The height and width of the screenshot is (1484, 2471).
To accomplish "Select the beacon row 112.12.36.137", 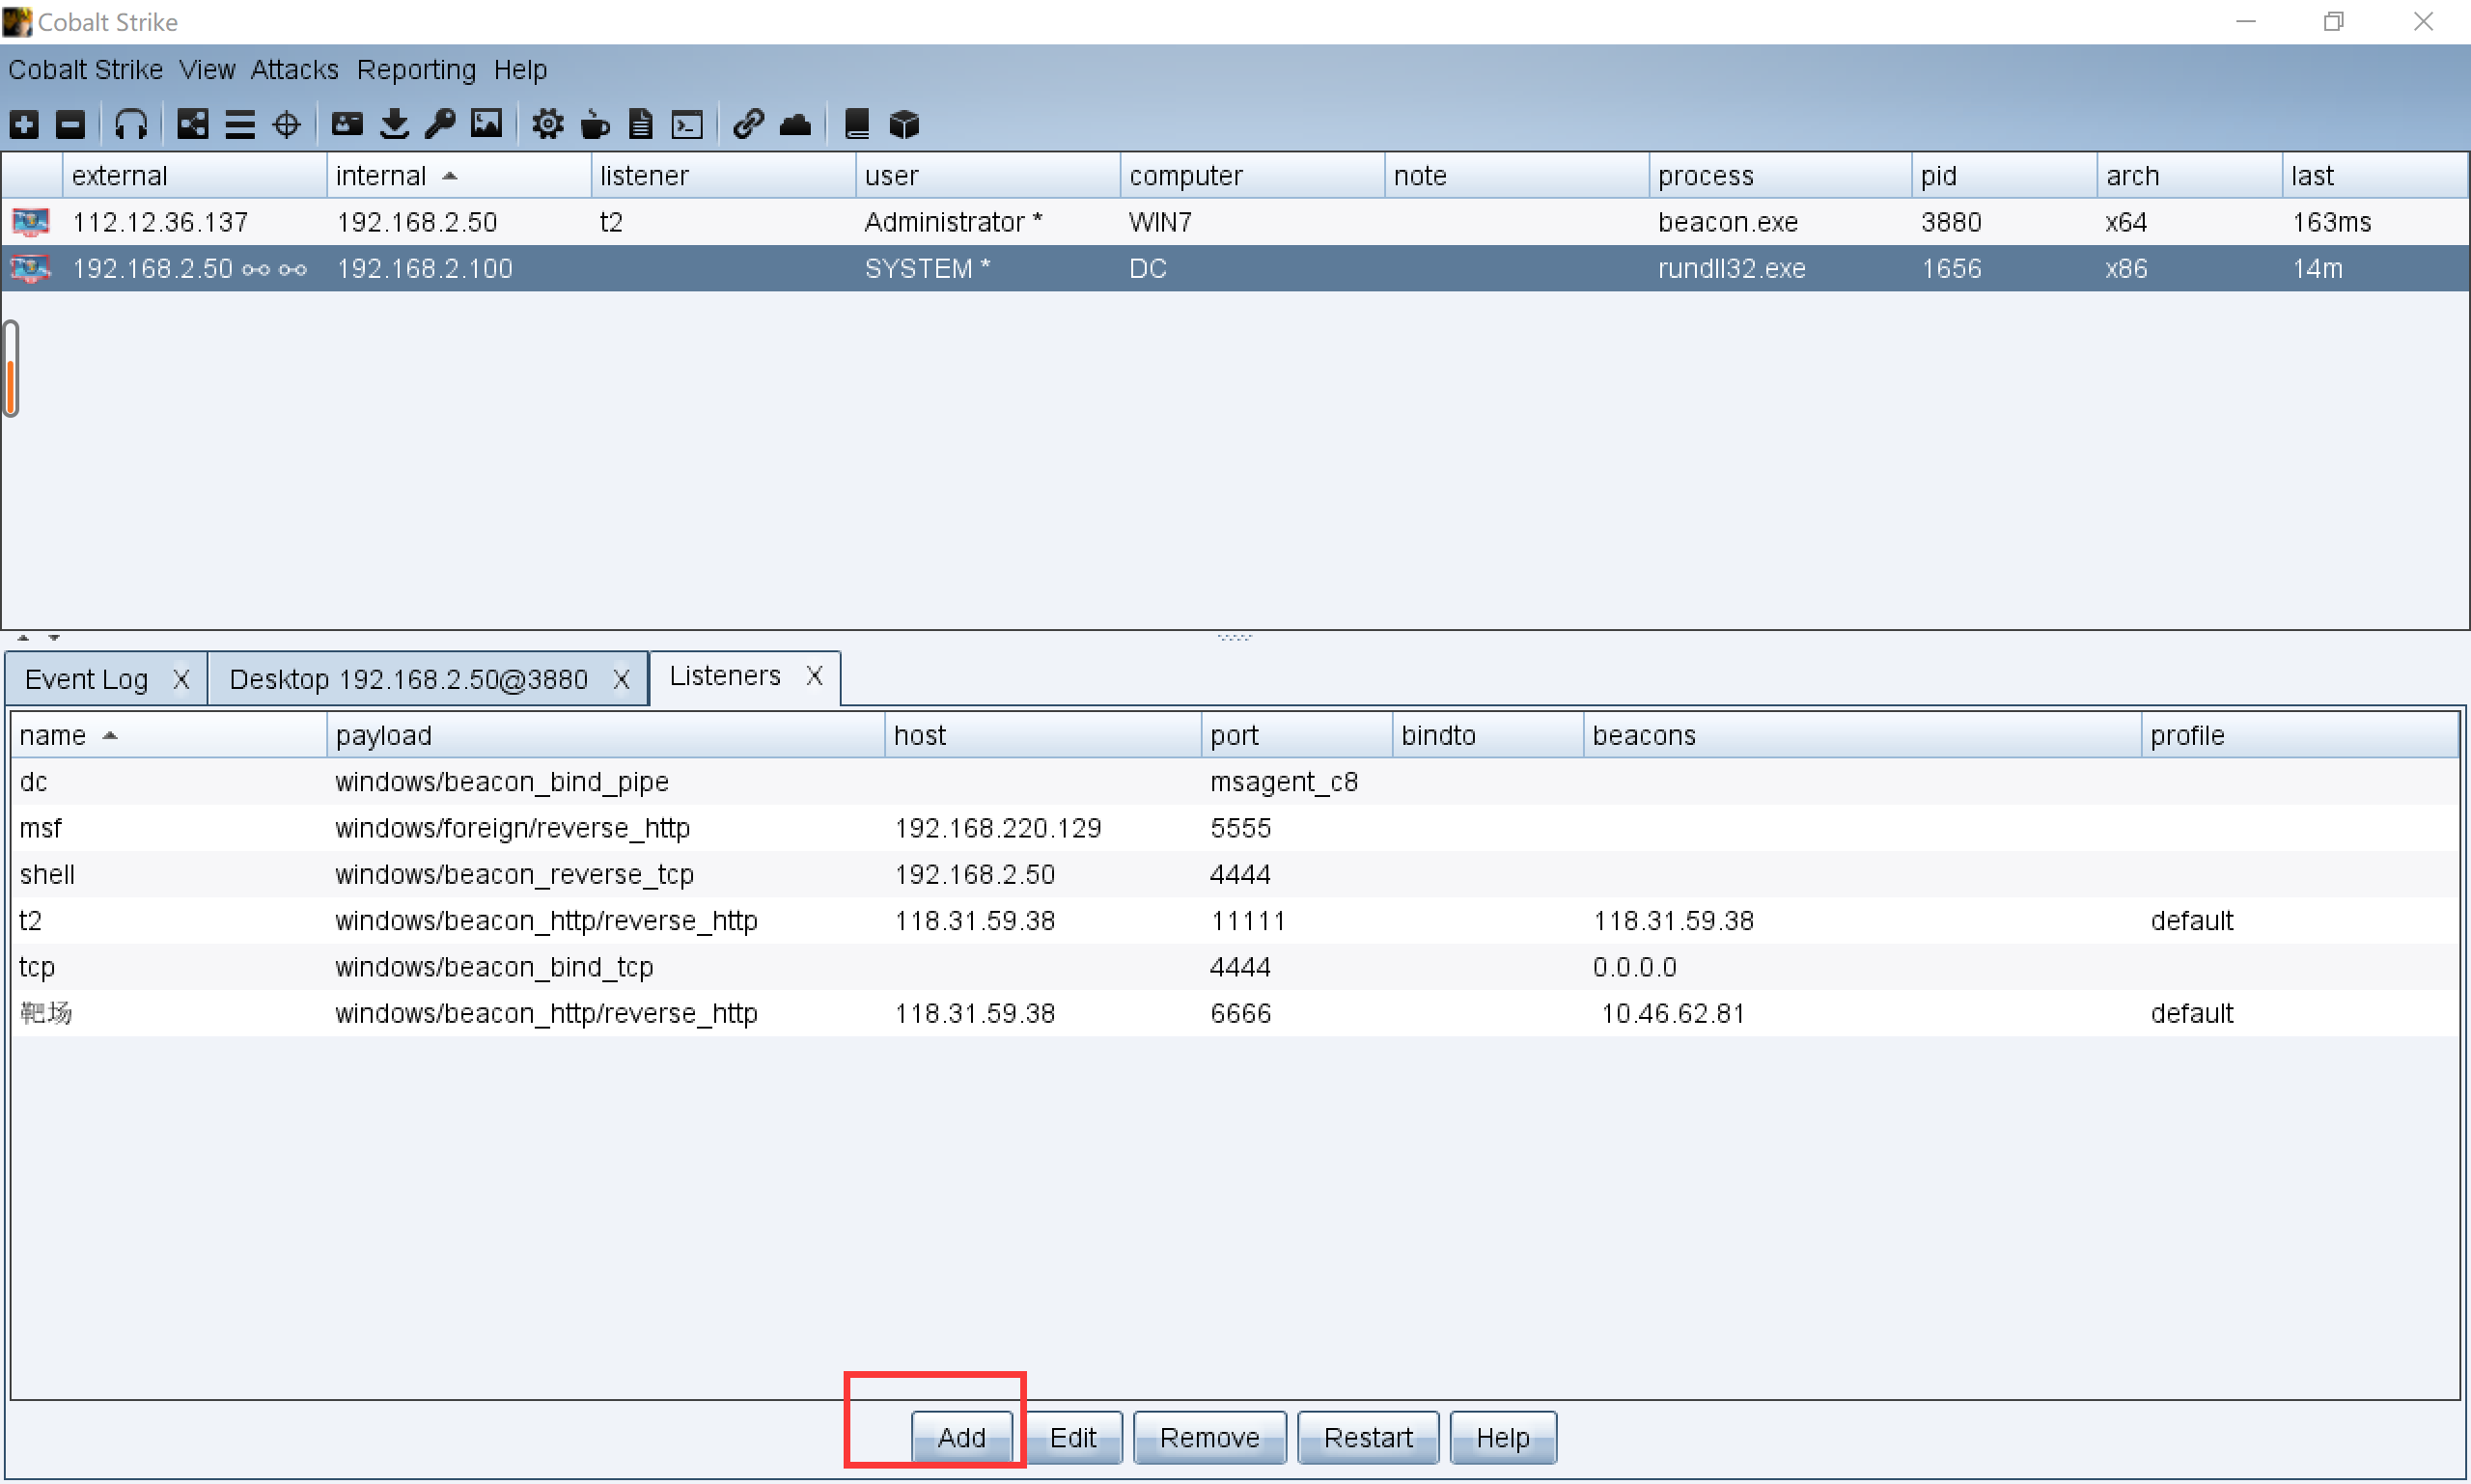I will [1235, 221].
